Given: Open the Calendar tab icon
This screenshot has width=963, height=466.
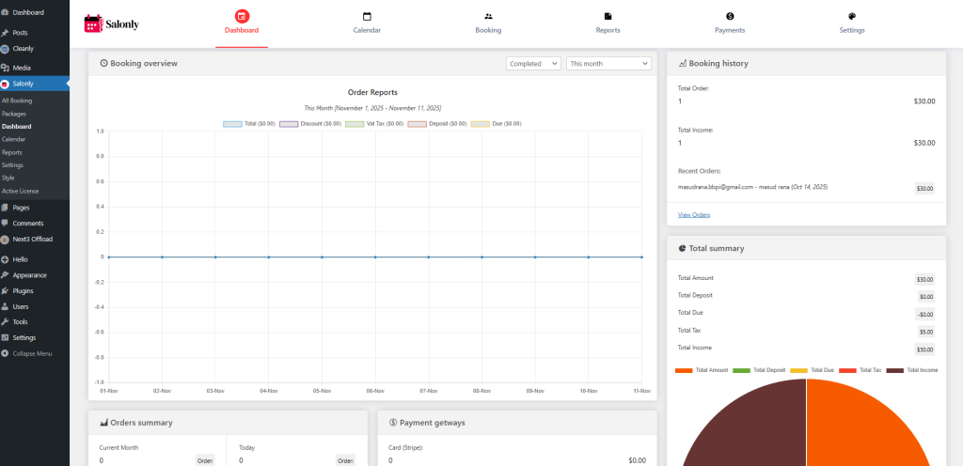Looking at the screenshot, I should 367,16.
